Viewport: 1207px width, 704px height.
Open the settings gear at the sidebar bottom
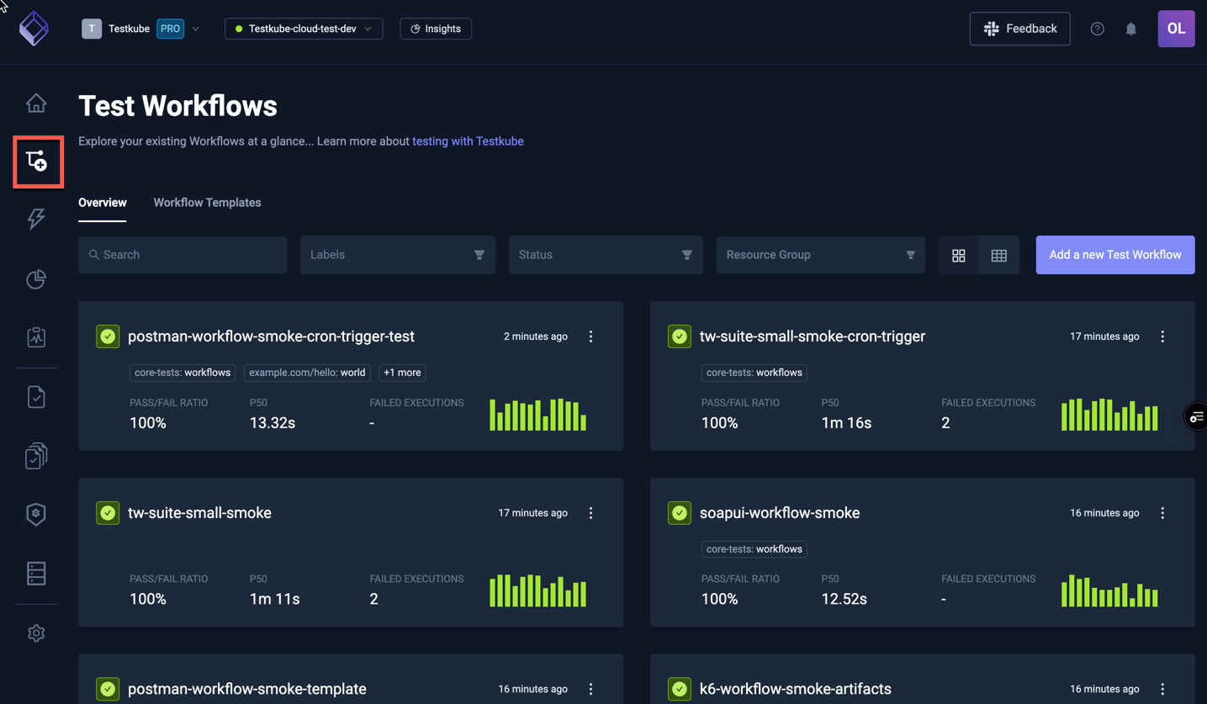(x=36, y=633)
